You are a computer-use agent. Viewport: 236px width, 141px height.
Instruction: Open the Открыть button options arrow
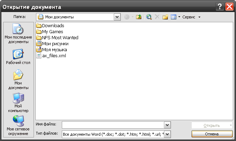click(231, 125)
